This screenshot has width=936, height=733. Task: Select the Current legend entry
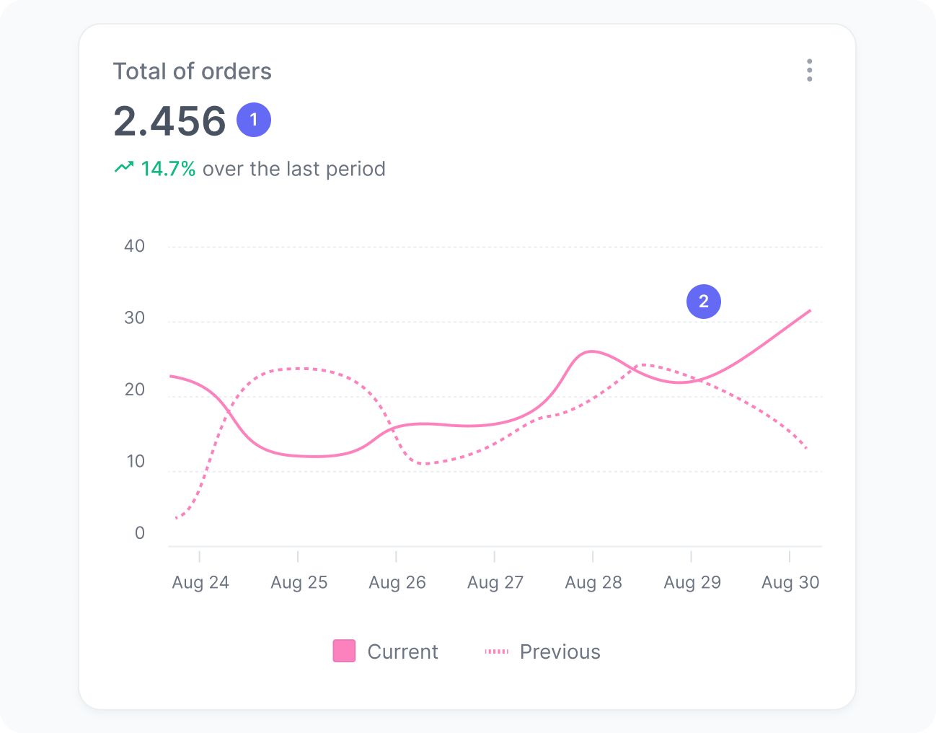(402, 651)
